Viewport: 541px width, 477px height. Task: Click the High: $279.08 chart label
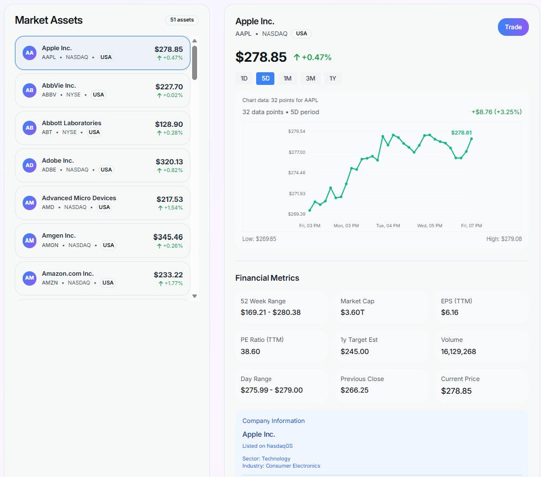tap(504, 239)
